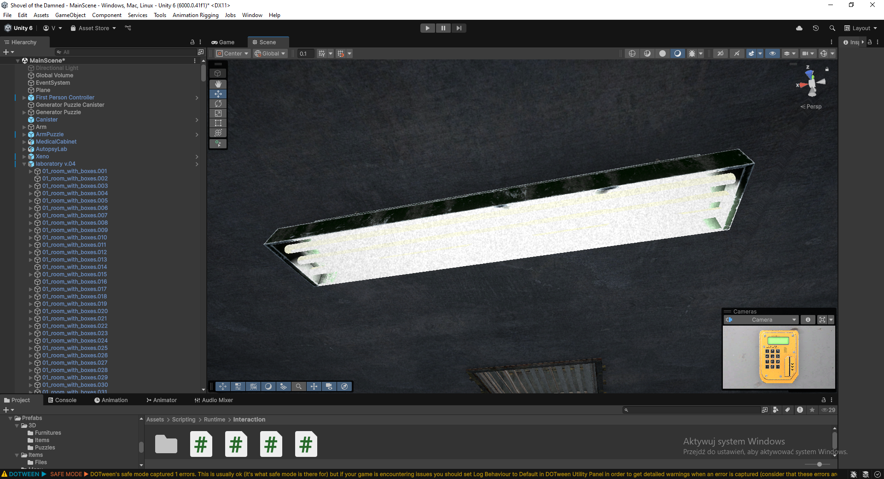Image resolution: width=884 pixels, height=479 pixels.
Task: Toggle hidden packages visibility count
Action: [x=829, y=410]
